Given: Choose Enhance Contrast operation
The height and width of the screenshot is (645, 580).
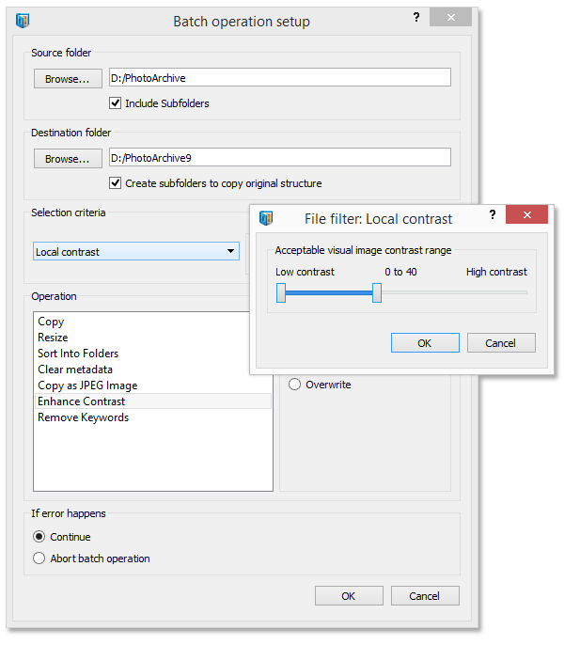Looking at the screenshot, I should [x=153, y=401].
